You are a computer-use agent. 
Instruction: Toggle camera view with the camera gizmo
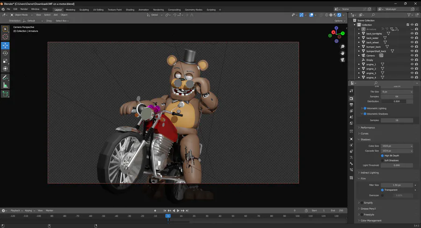pyautogui.click(x=343, y=60)
